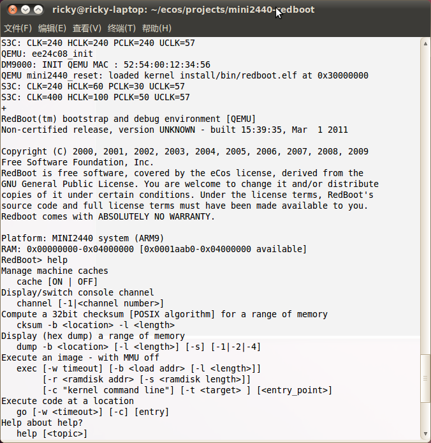Image resolution: width=431 pixels, height=443 pixels.
Task: Click the 'Display (hex dump) a range' line
Action: pos(93,336)
